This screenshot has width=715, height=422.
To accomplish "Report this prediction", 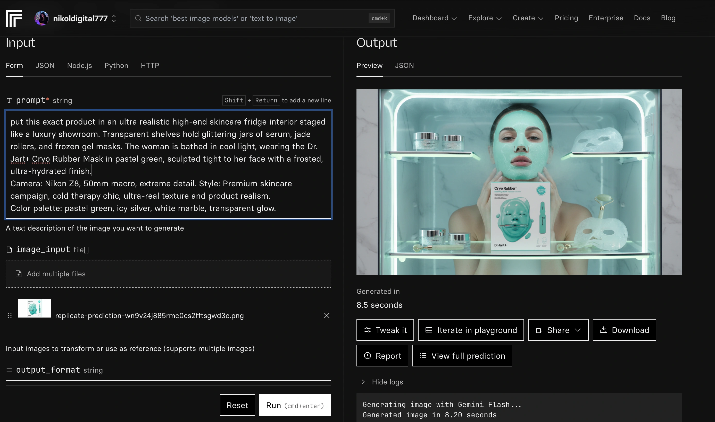I will 382,356.
